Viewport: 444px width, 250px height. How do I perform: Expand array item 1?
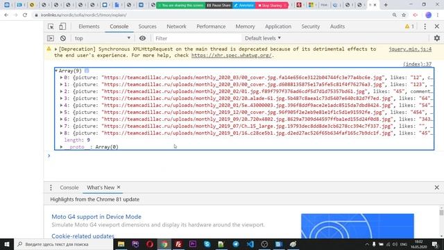61,85
